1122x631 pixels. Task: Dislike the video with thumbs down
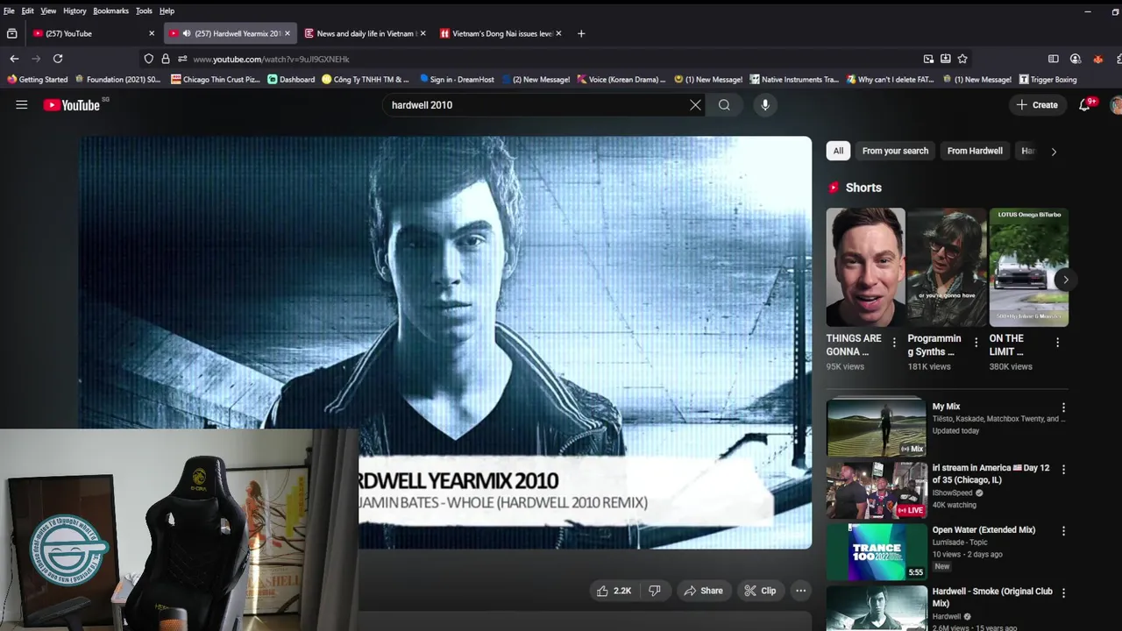[x=654, y=591]
